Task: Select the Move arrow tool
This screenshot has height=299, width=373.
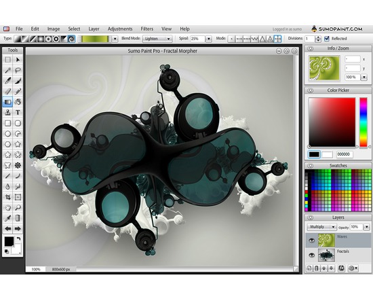Action: (x=18, y=60)
